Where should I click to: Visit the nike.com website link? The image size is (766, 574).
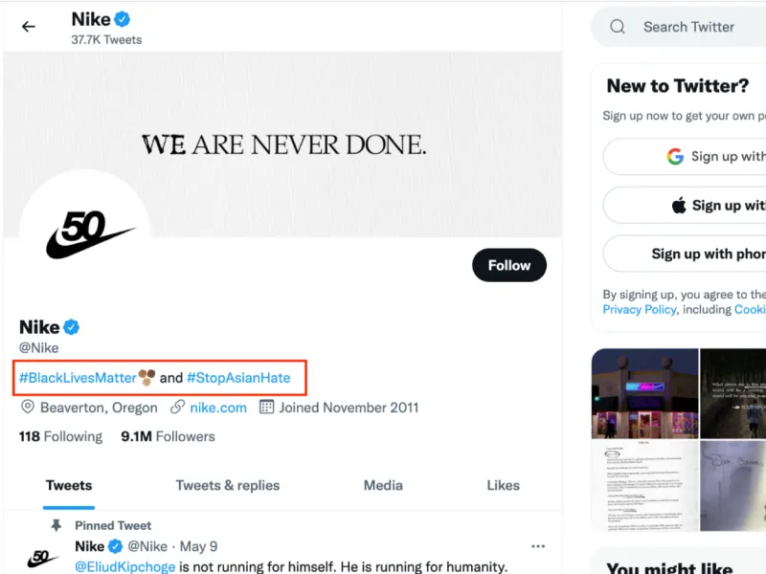click(217, 408)
